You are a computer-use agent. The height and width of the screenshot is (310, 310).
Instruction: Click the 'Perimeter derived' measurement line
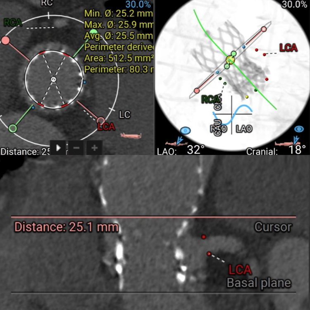(x=119, y=47)
